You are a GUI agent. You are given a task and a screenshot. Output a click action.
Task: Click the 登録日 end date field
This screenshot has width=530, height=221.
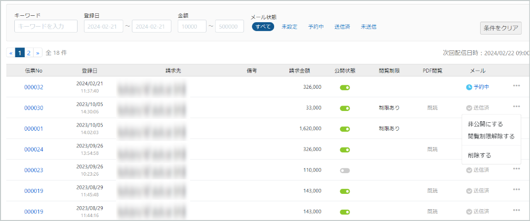point(152,26)
